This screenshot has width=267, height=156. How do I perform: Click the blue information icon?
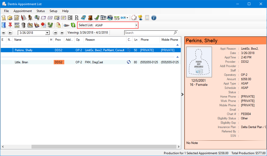pos(154,18)
